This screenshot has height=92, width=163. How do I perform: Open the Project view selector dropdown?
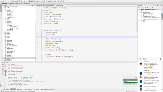click(x=7, y=5)
